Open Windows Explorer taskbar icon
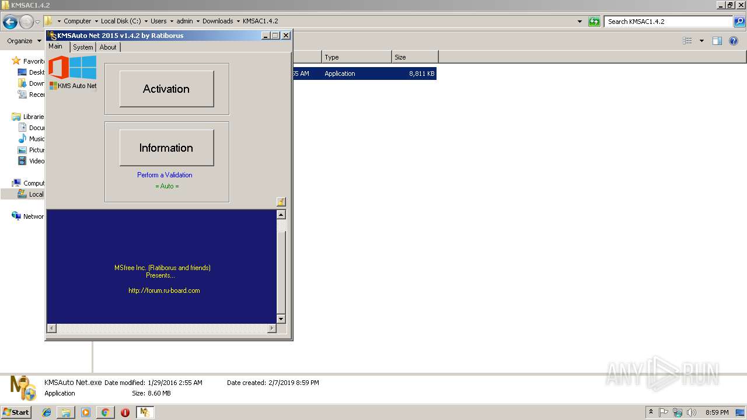This screenshot has height=420, width=747. click(66, 412)
